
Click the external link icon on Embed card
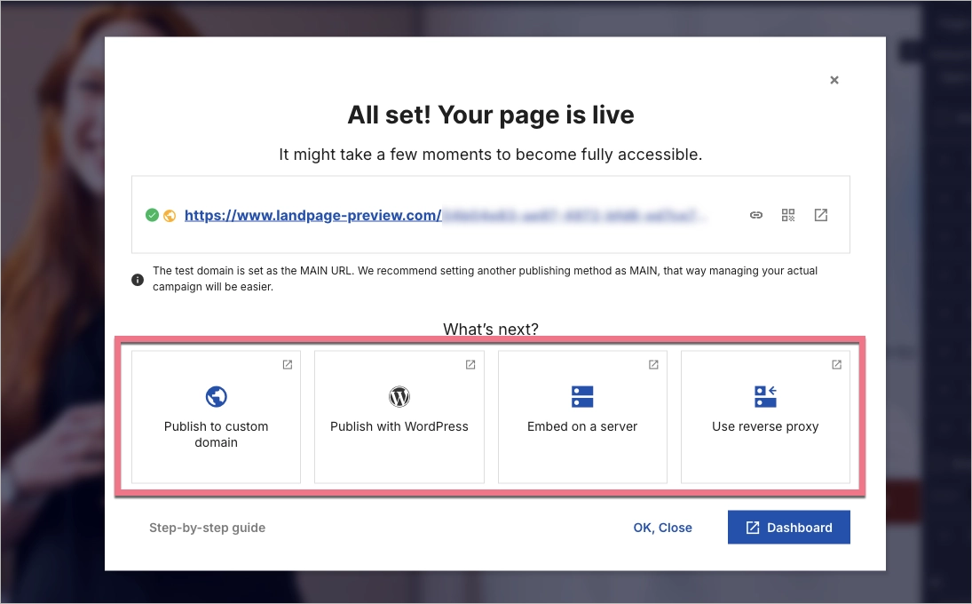(652, 364)
